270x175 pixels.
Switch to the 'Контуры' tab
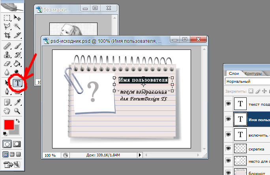(253, 73)
